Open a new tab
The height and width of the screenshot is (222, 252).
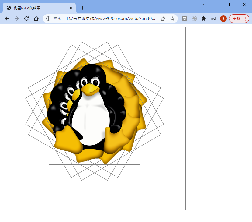pos(82,8)
